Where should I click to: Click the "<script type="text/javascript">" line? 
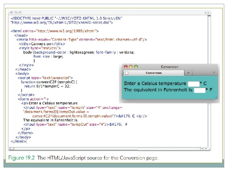[45, 78]
